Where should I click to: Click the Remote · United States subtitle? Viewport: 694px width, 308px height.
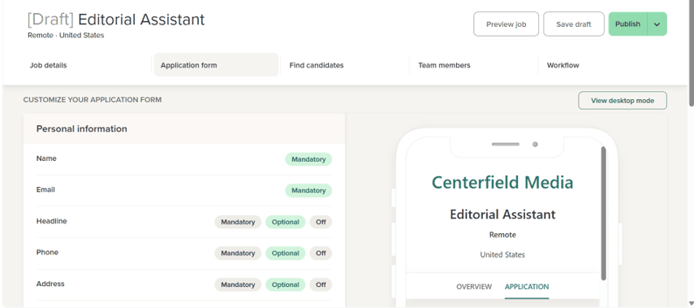(x=66, y=36)
